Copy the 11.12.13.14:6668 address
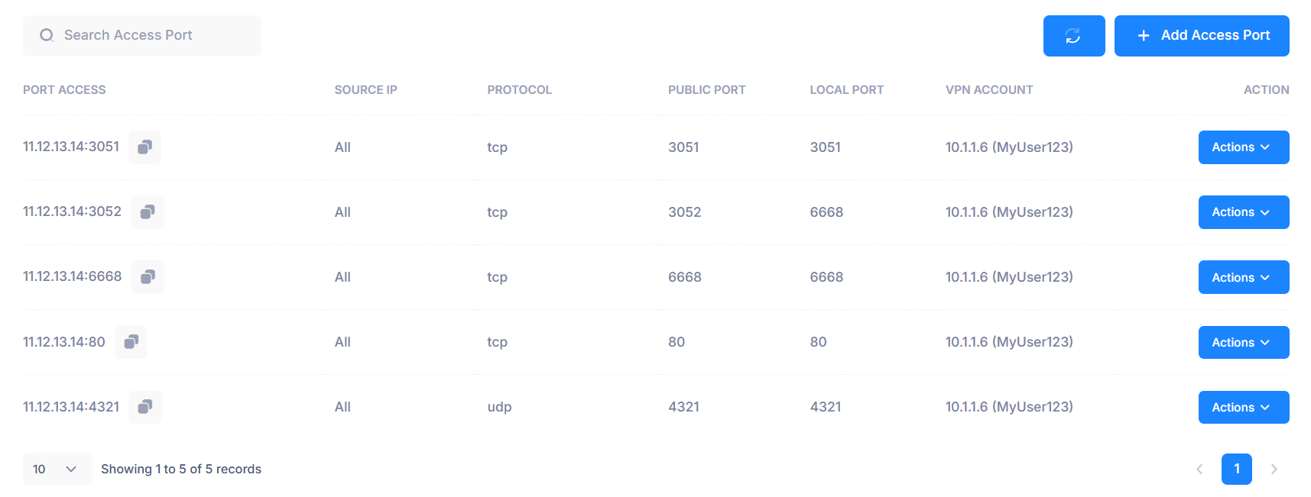The height and width of the screenshot is (497, 1311). click(148, 276)
